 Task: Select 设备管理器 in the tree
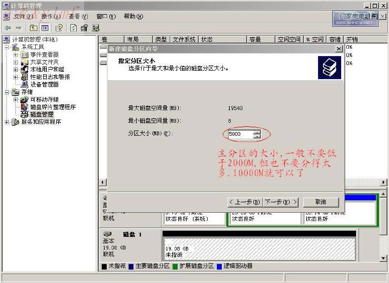click(x=44, y=84)
